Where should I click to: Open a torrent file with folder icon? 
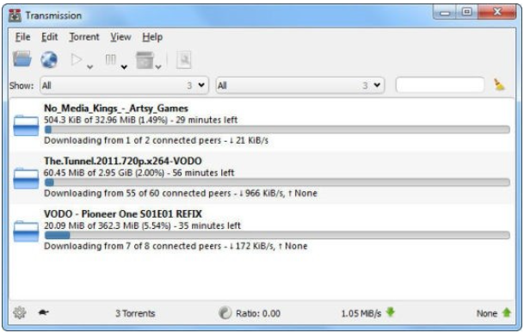click(x=22, y=59)
